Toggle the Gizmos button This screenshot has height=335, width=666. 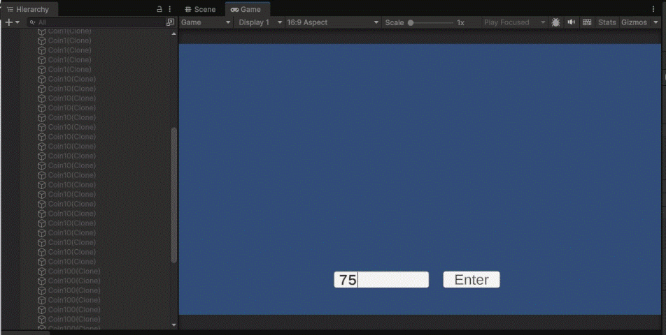634,22
